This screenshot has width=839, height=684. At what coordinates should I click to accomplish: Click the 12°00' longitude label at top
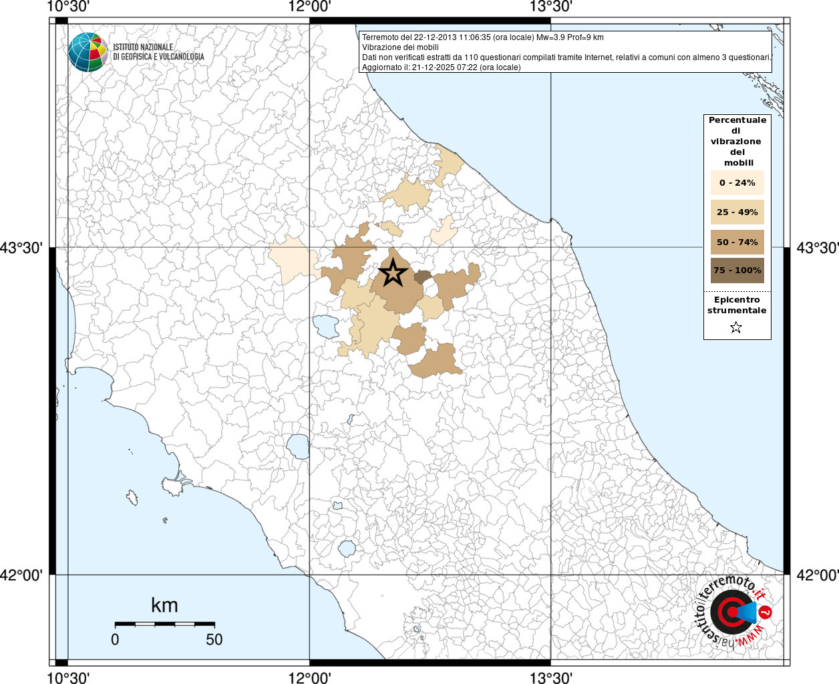tap(309, 7)
